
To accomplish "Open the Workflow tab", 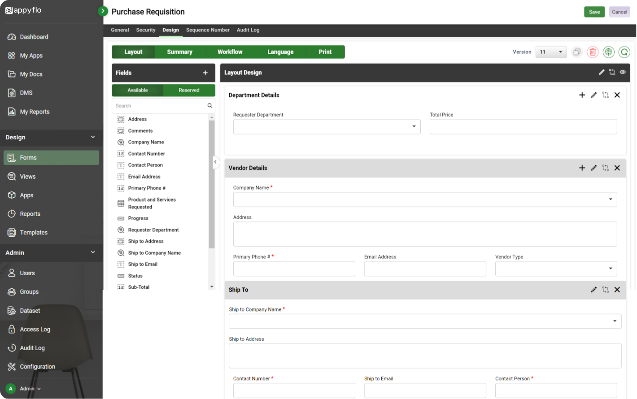I will coord(230,52).
